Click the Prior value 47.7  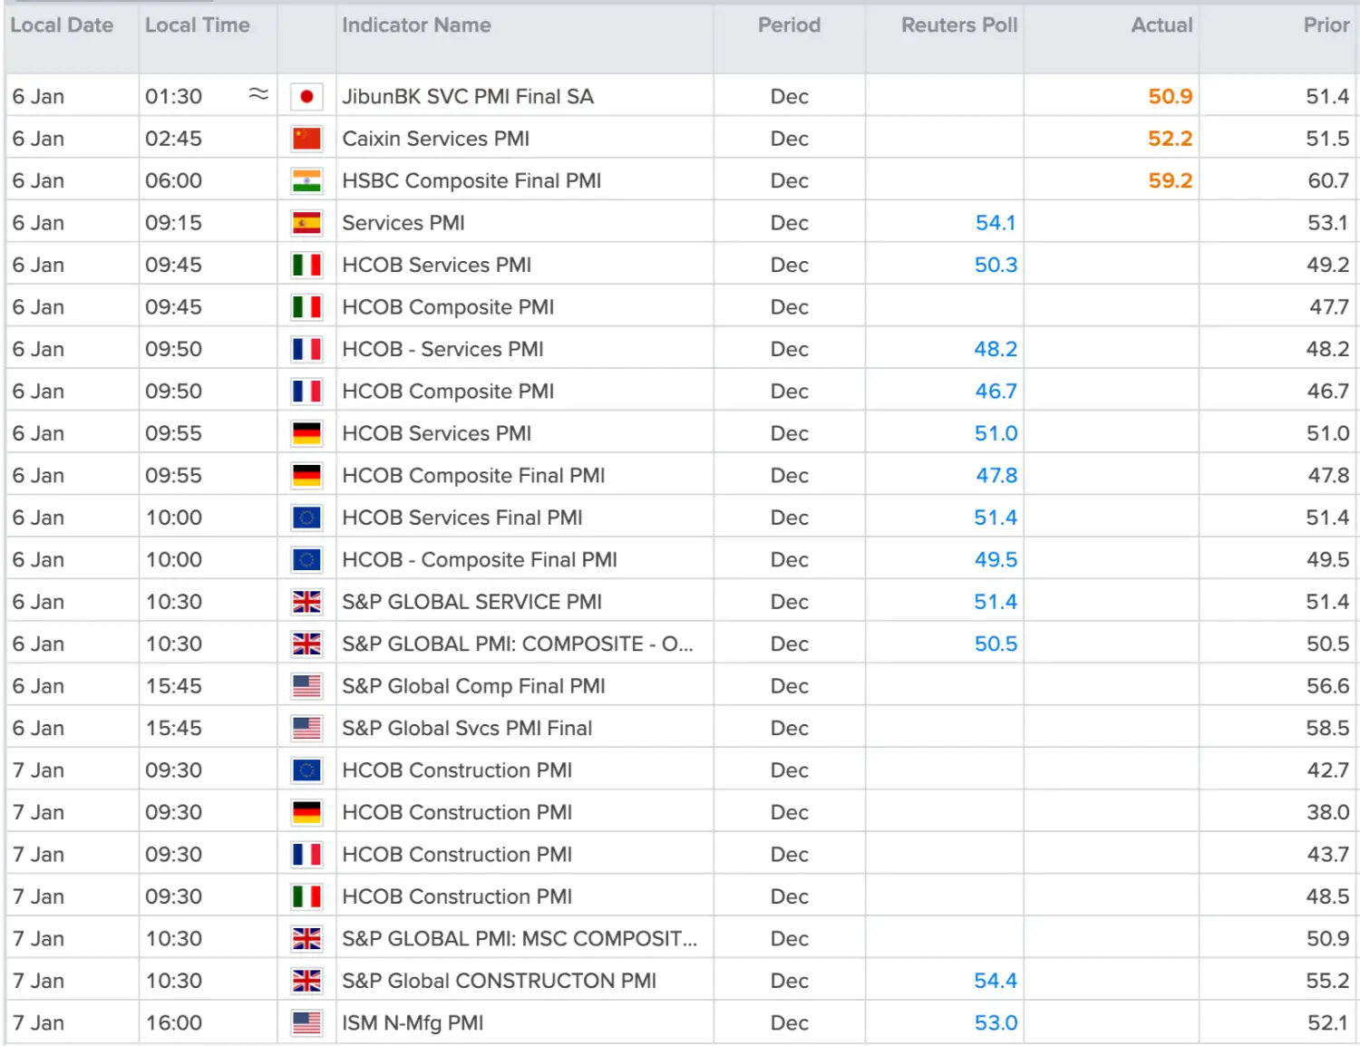click(1328, 307)
